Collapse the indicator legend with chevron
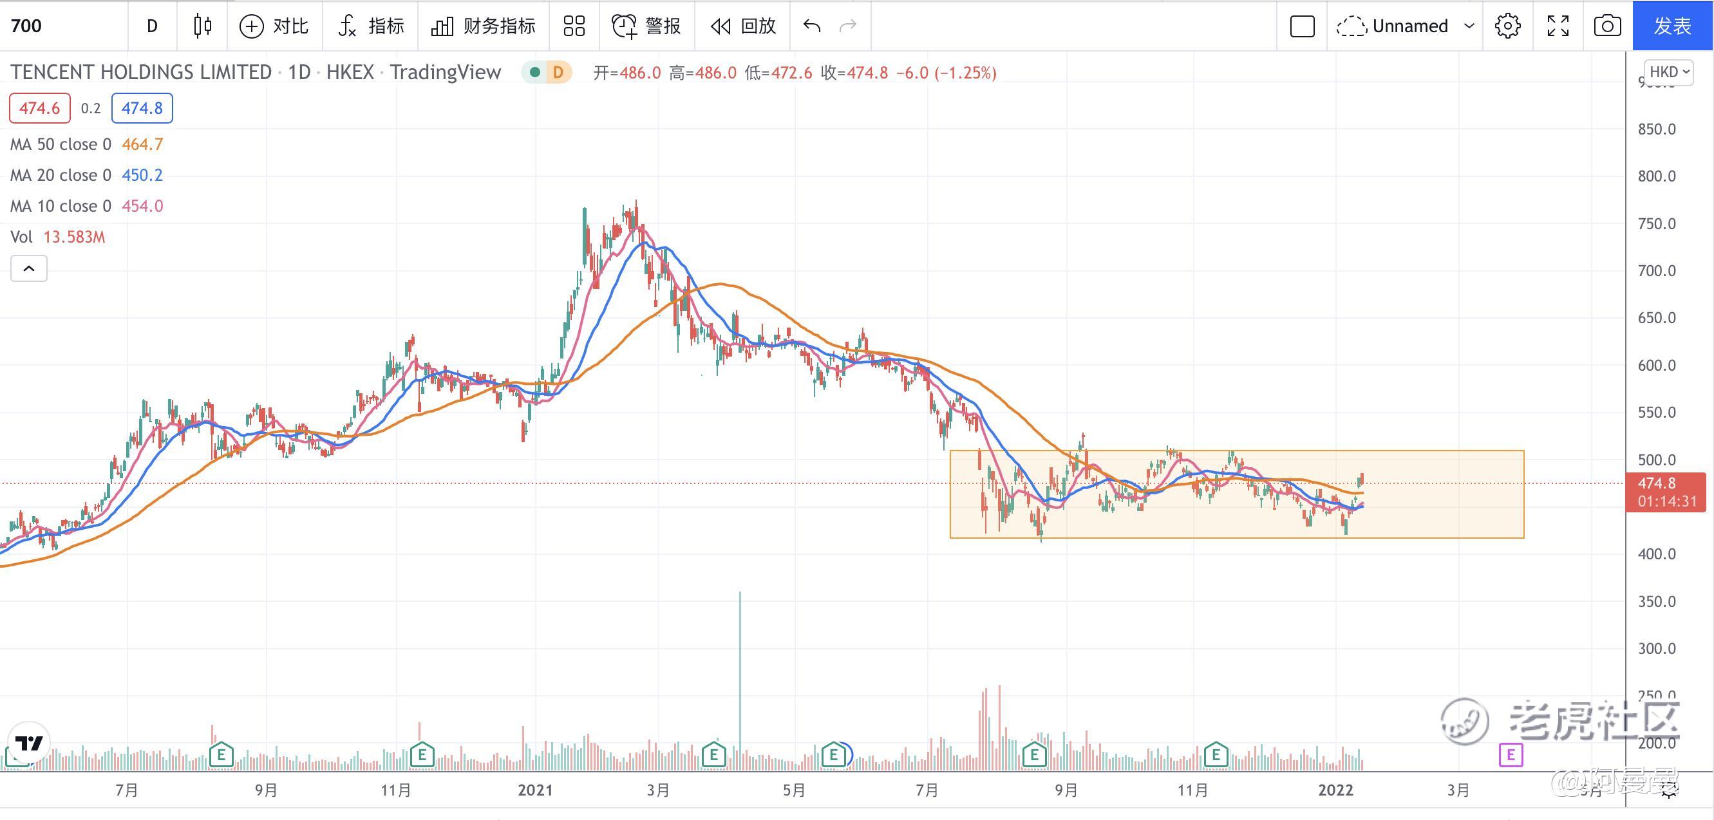 [x=28, y=268]
